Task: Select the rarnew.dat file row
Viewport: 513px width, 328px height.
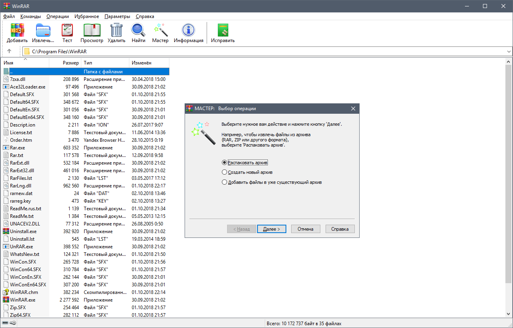Action: pos(86,193)
